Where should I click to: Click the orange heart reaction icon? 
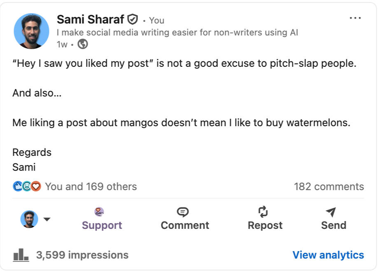pos(36,186)
